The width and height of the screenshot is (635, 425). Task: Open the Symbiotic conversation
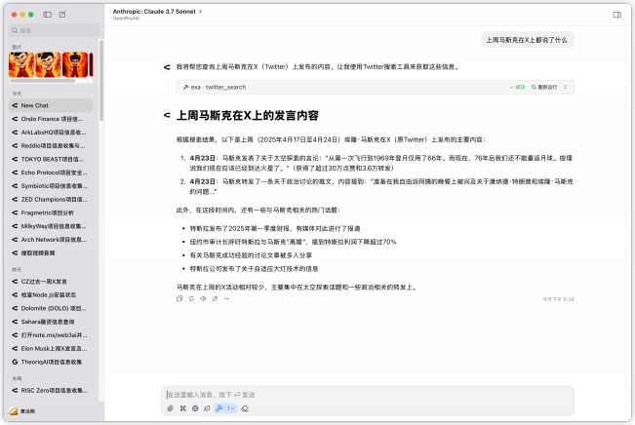51,186
